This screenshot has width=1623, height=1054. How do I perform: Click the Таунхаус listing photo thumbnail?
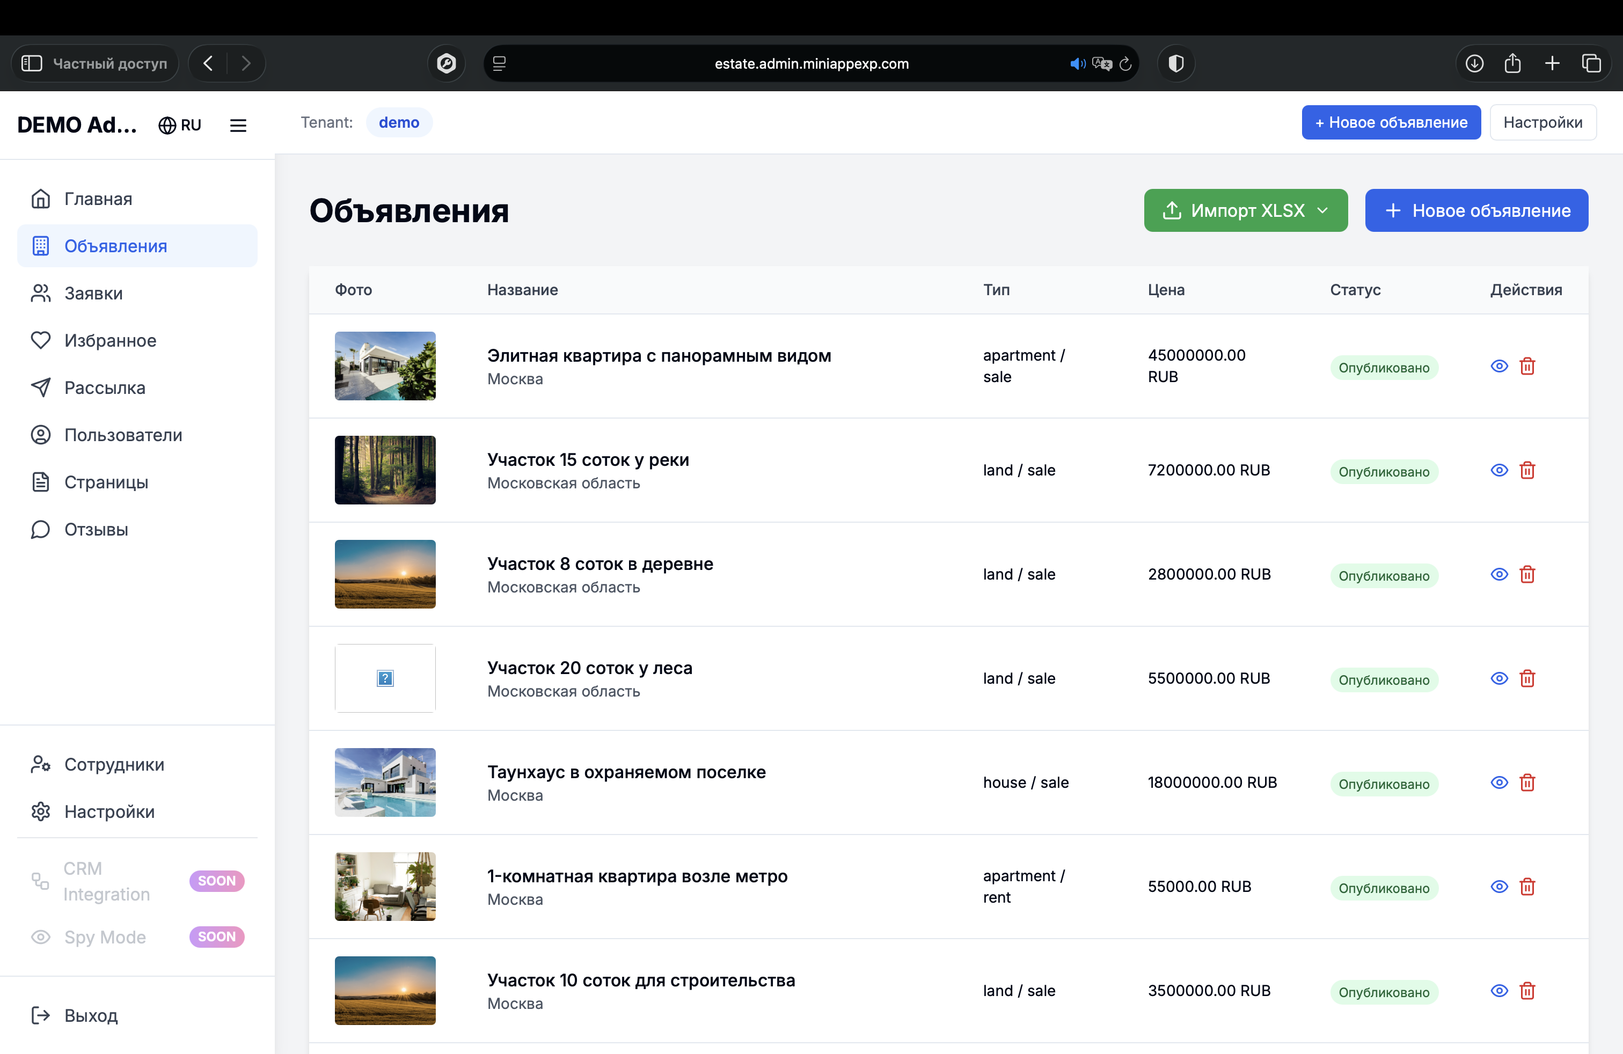point(385,782)
